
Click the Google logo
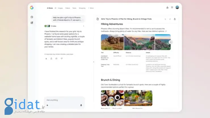tap(32, 8)
